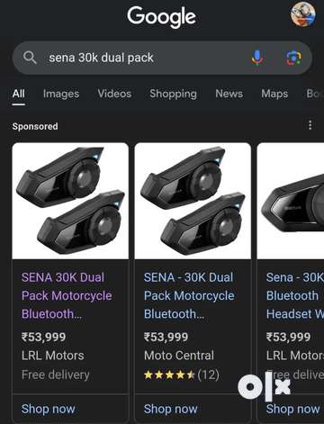Open Google Lens camera search icon

point(293,58)
